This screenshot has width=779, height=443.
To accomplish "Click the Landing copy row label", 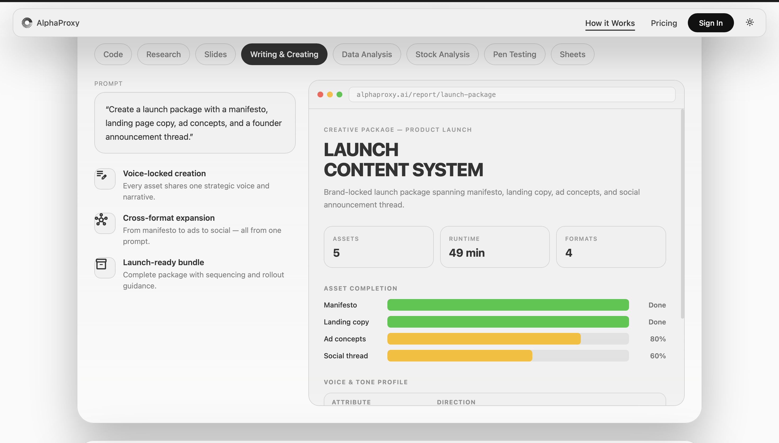I will [346, 322].
